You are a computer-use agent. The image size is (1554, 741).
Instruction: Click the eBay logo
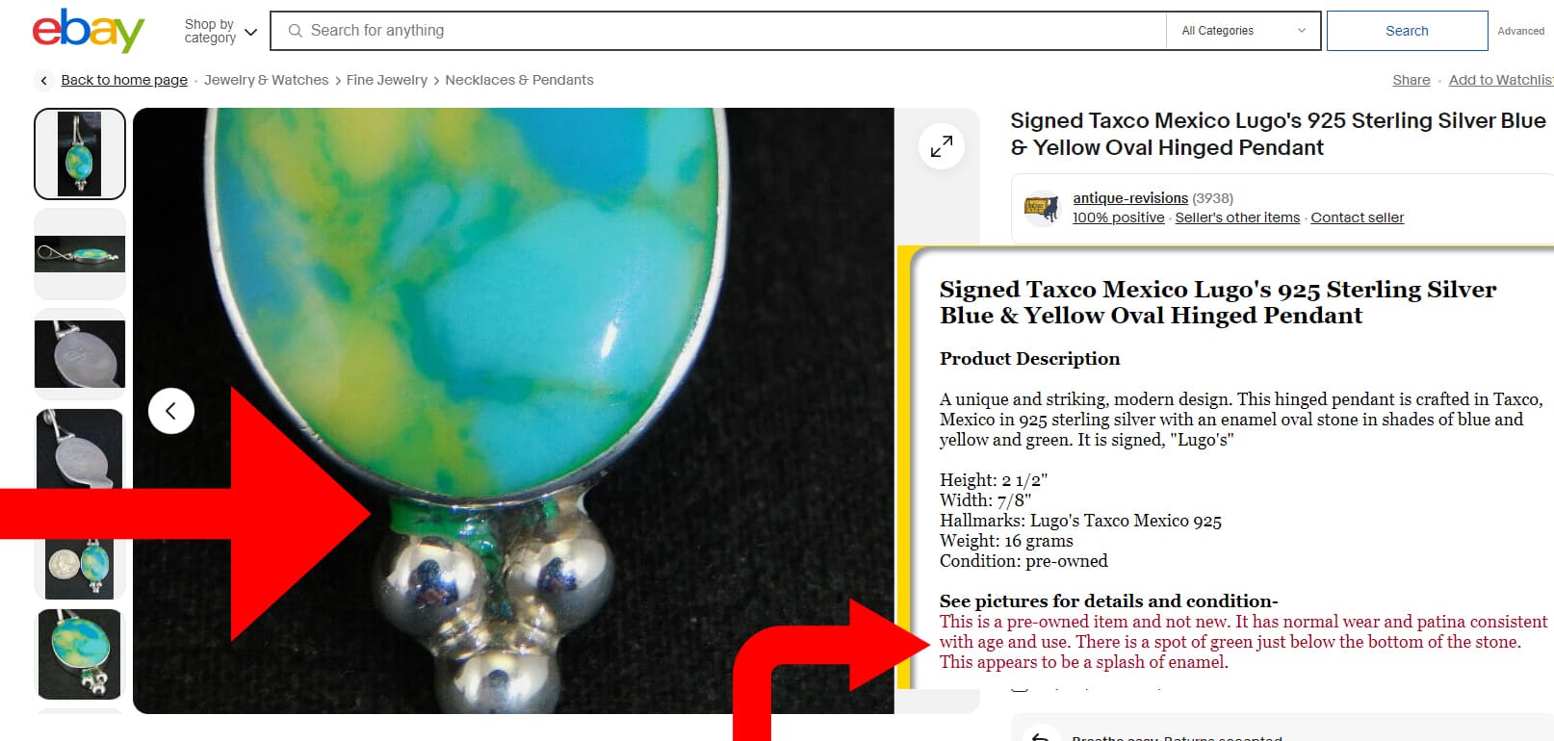click(88, 31)
